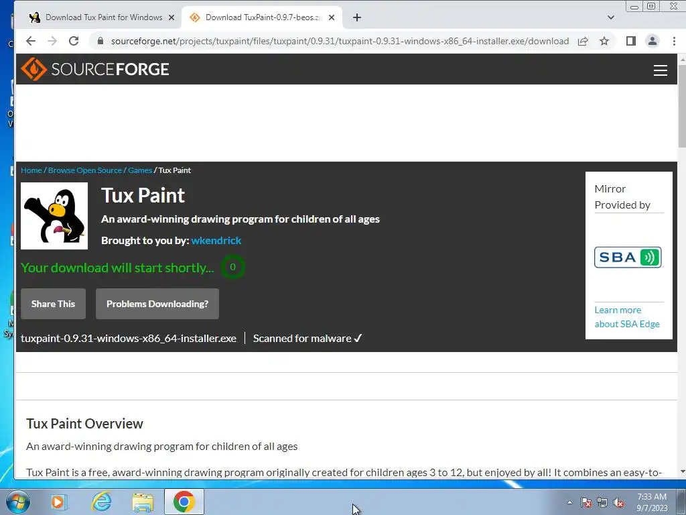The width and height of the screenshot is (686, 515).
Task: Click the SBA mirror provider logo
Action: [x=628, y=257]
